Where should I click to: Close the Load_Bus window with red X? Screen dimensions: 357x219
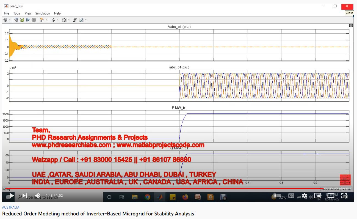click(347, 6)
